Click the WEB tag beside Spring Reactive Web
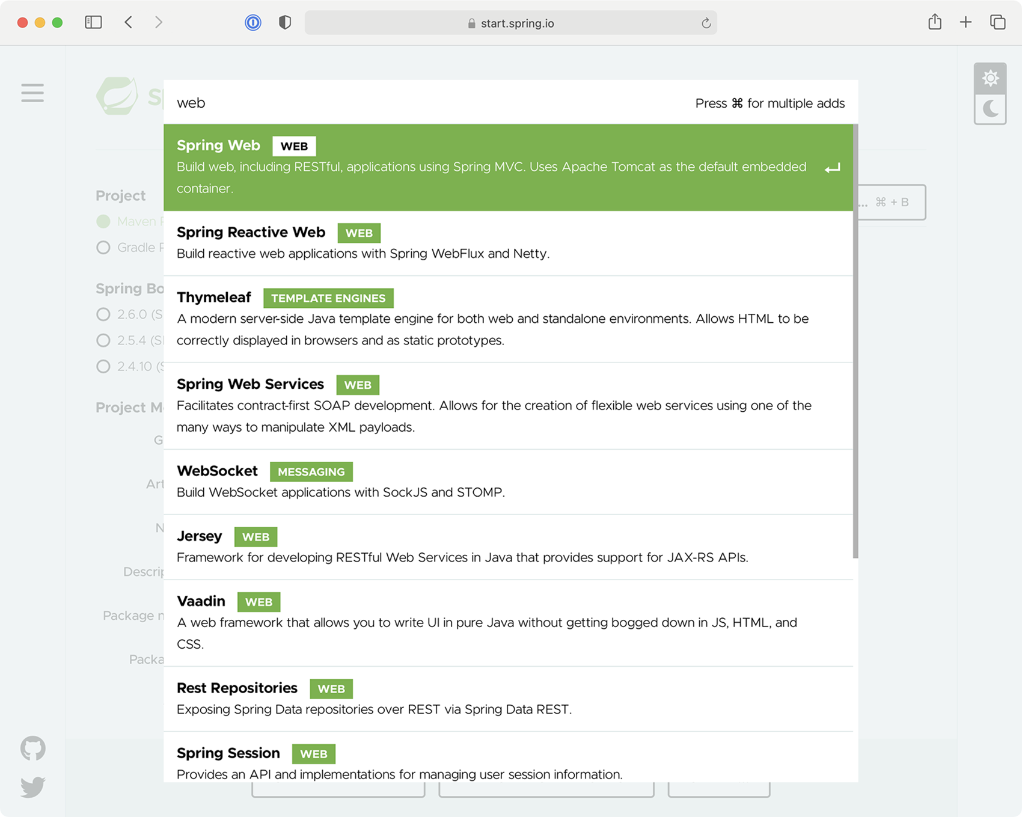Image resolution: width=1022 pixels, height=817 pixels. (359, 233)
